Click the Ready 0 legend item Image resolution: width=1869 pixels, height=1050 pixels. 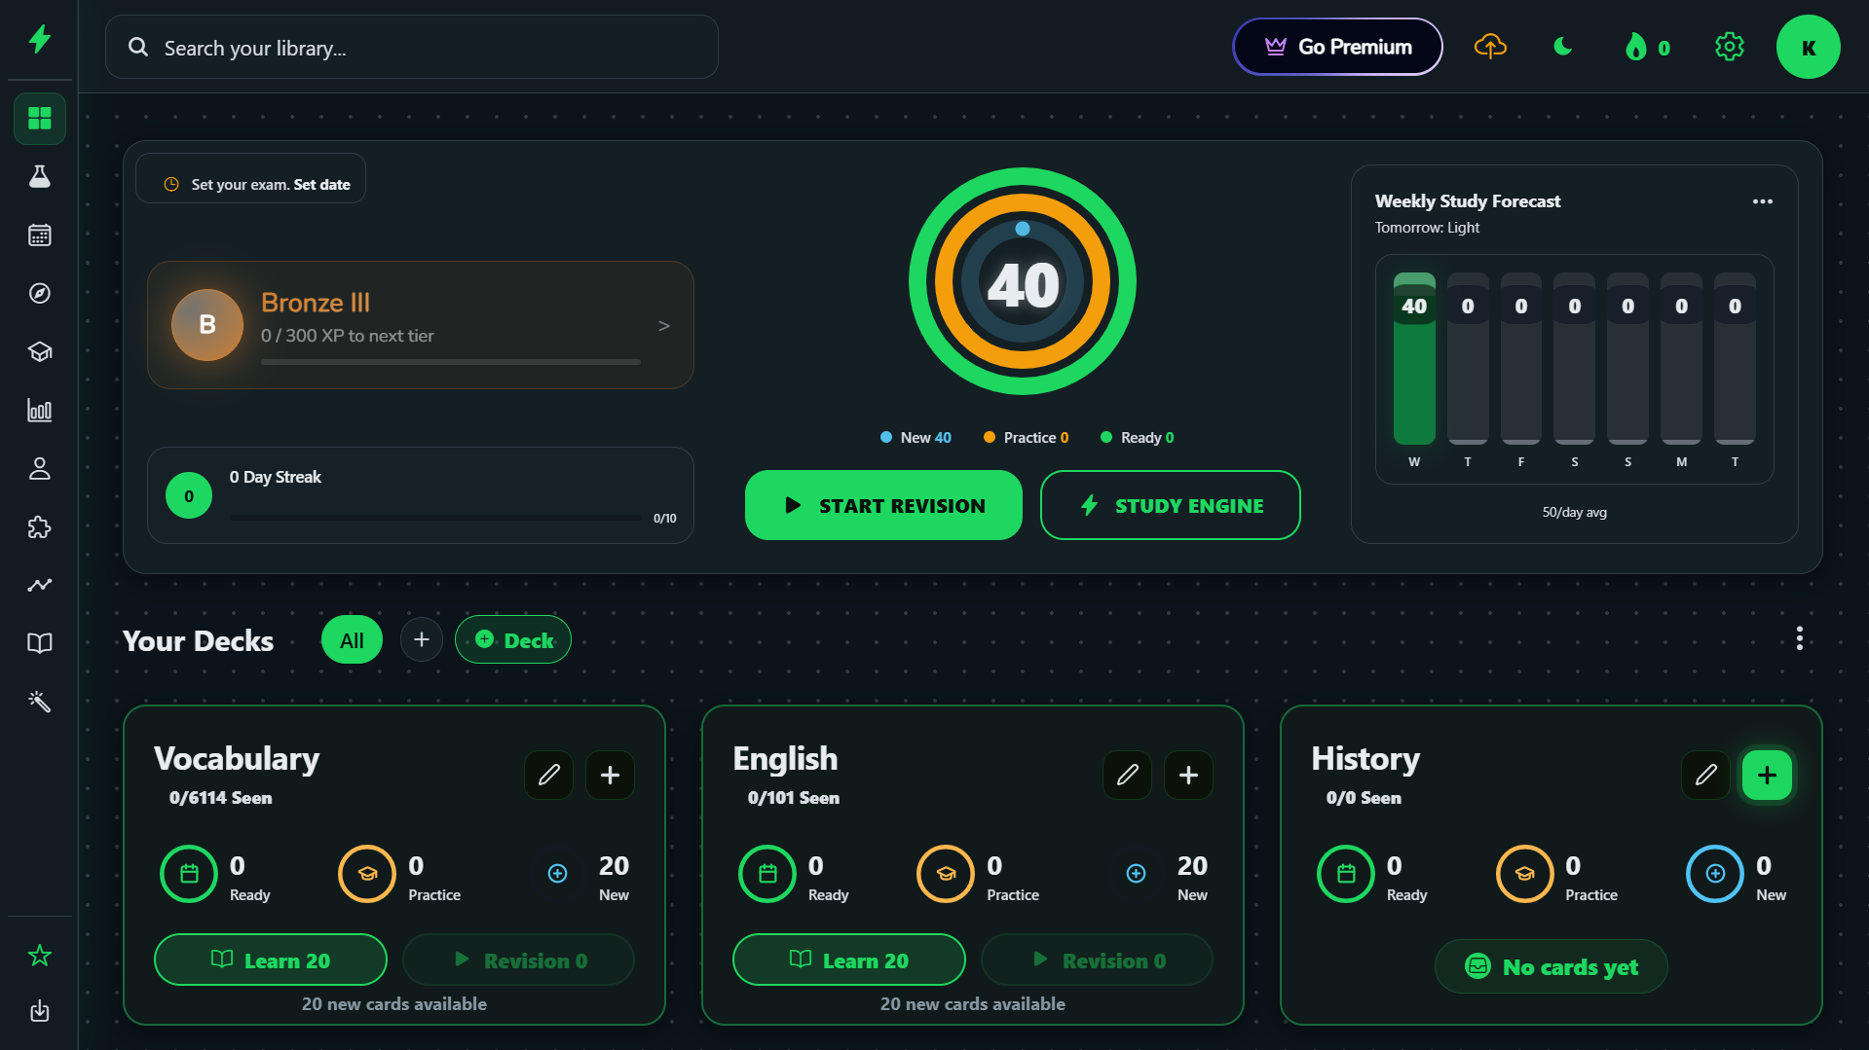[1137, 438]
